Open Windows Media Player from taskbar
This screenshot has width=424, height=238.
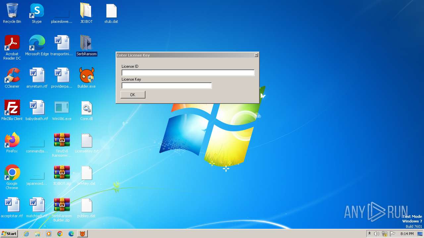coord(49,234)
